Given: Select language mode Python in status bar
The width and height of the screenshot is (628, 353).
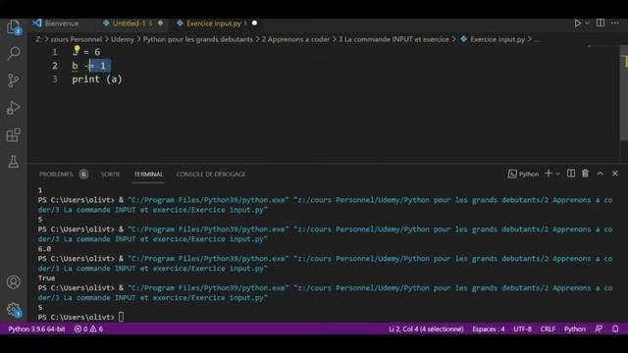Looking at the screenshot, I should 575,329.
